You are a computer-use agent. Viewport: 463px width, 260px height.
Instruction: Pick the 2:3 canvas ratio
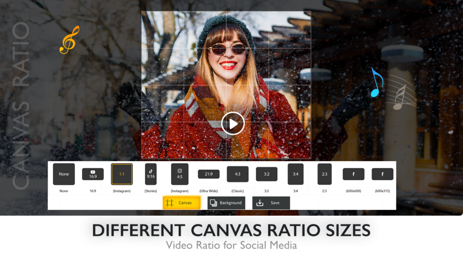point(324,174)
